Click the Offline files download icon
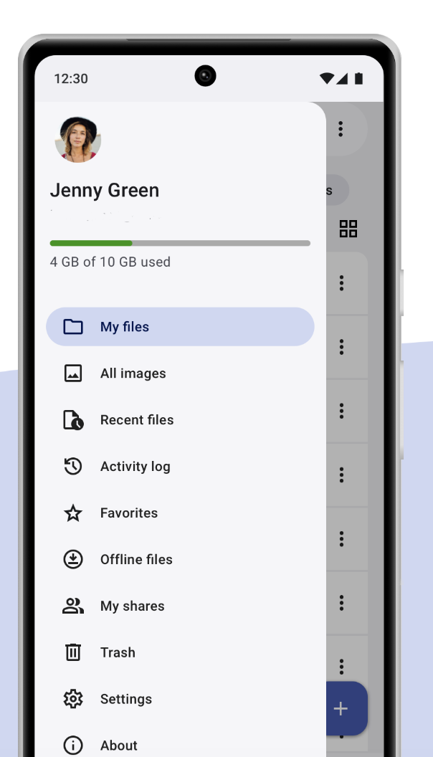Image resolution: width=433 pixels, height=757 pixels. (73, 560)
